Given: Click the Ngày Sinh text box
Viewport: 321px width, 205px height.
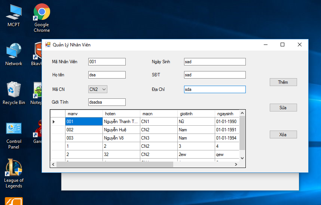Looking at the screenshot, I should coord(215,62).
